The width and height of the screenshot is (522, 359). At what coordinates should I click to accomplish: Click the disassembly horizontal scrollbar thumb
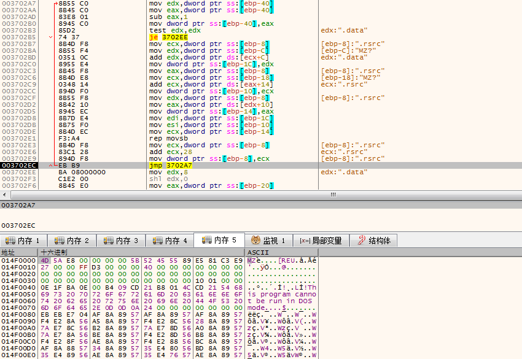tap(333, 195)
